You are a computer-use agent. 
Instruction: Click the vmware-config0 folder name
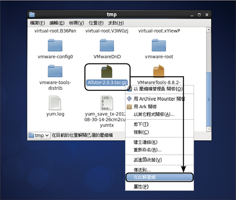coord(55,57)
